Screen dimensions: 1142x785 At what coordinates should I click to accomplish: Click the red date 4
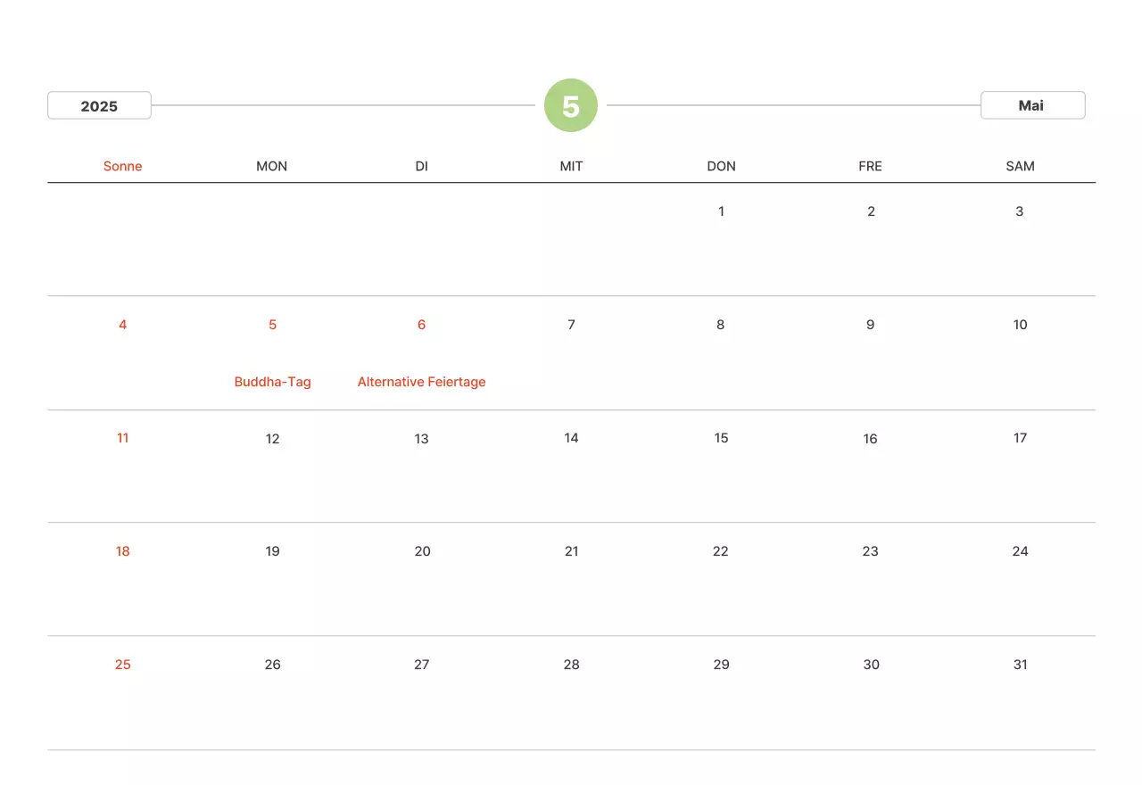point(122,325)
